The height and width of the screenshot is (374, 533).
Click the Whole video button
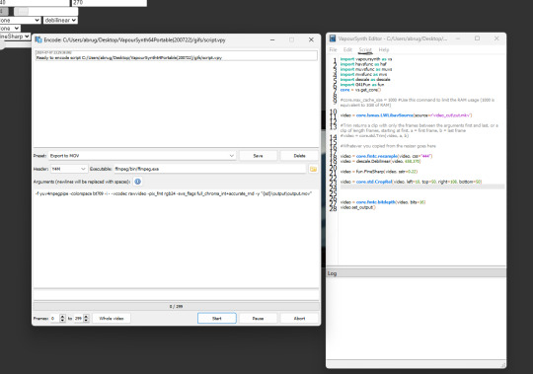pos(112,319)
